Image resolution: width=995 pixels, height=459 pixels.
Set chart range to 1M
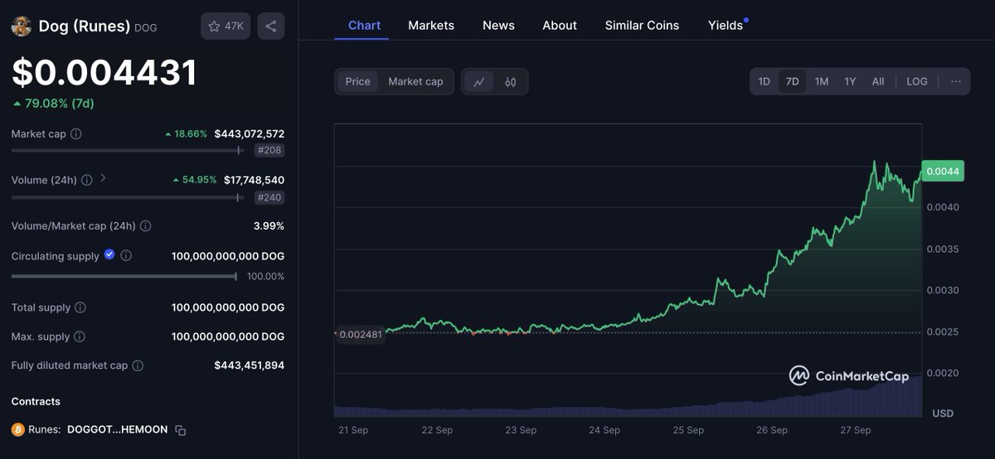[x=822, y=81]
